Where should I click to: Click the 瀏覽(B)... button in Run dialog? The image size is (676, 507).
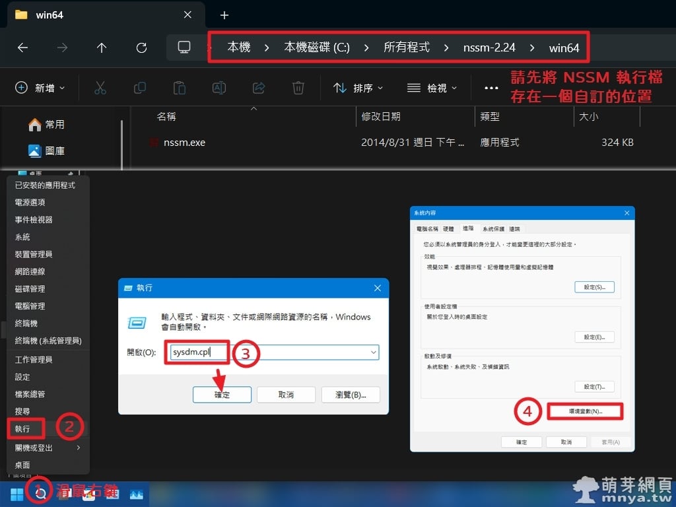(351, 395)
